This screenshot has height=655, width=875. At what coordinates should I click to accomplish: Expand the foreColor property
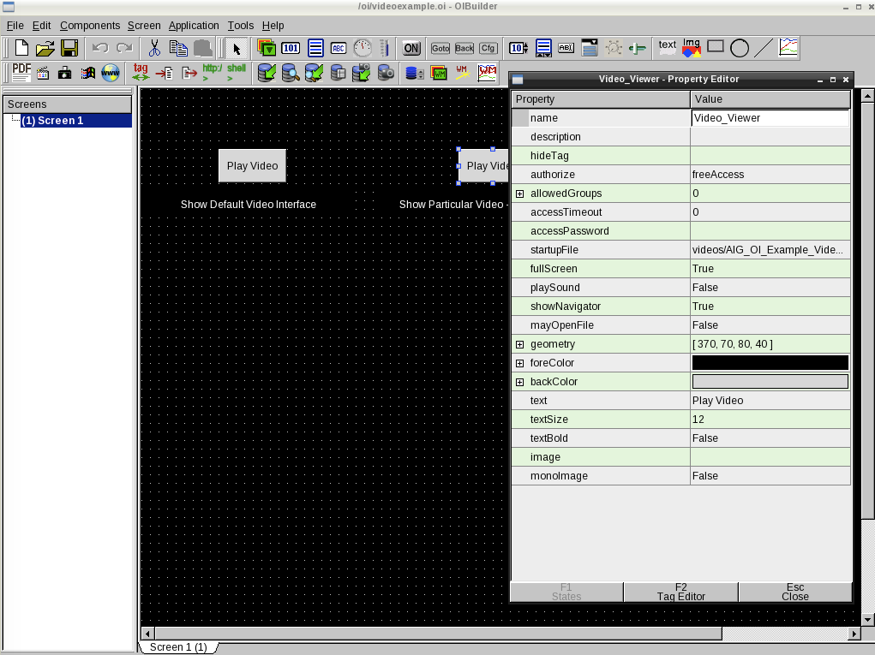point(519,363)
